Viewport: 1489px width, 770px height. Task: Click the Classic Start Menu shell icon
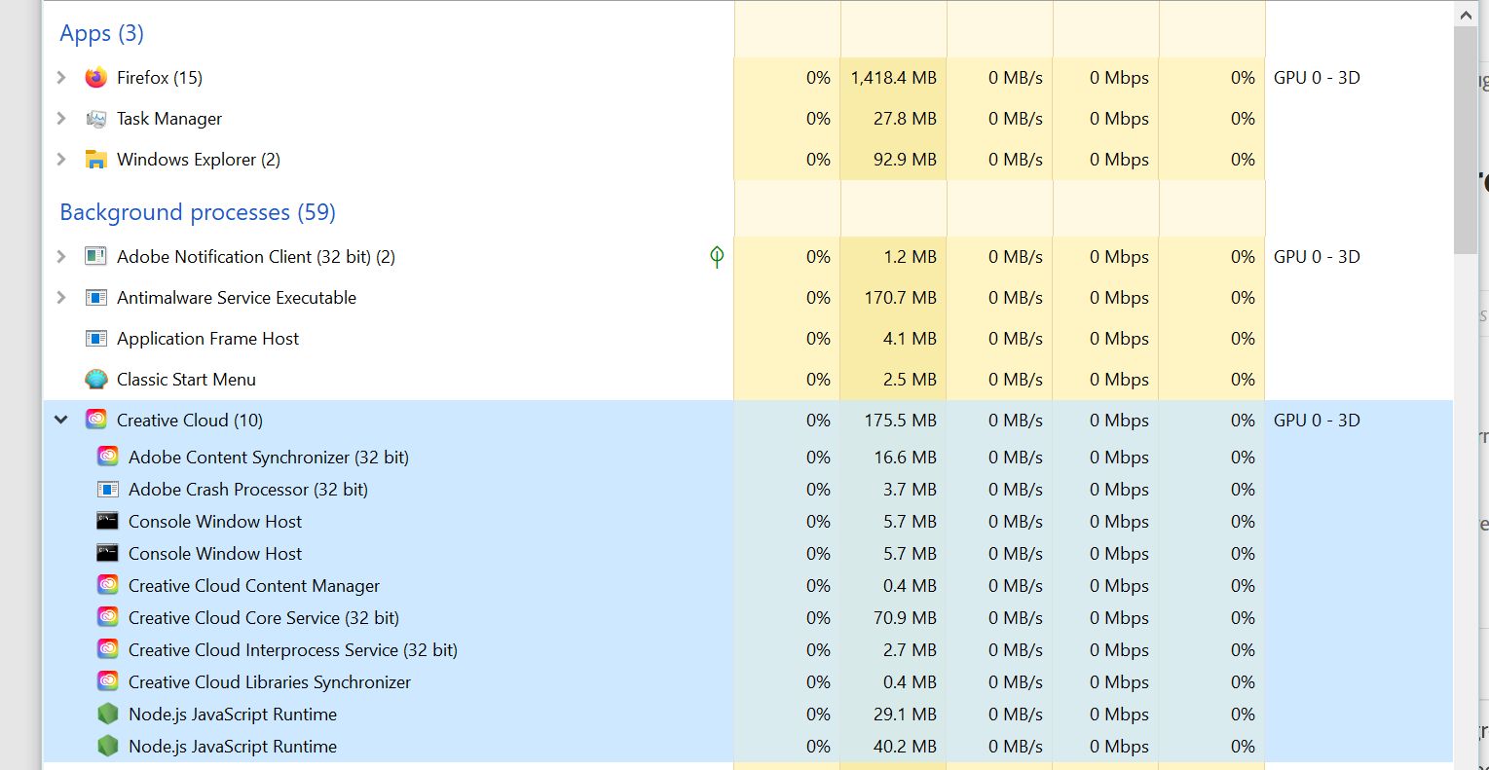coord(96,379)
